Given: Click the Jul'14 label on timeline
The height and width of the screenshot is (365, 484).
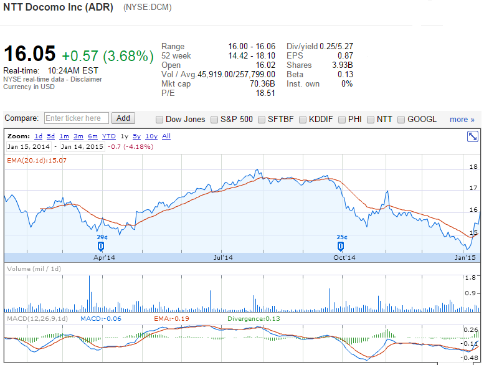Looking at the screenshot, I should pos(223,258).
